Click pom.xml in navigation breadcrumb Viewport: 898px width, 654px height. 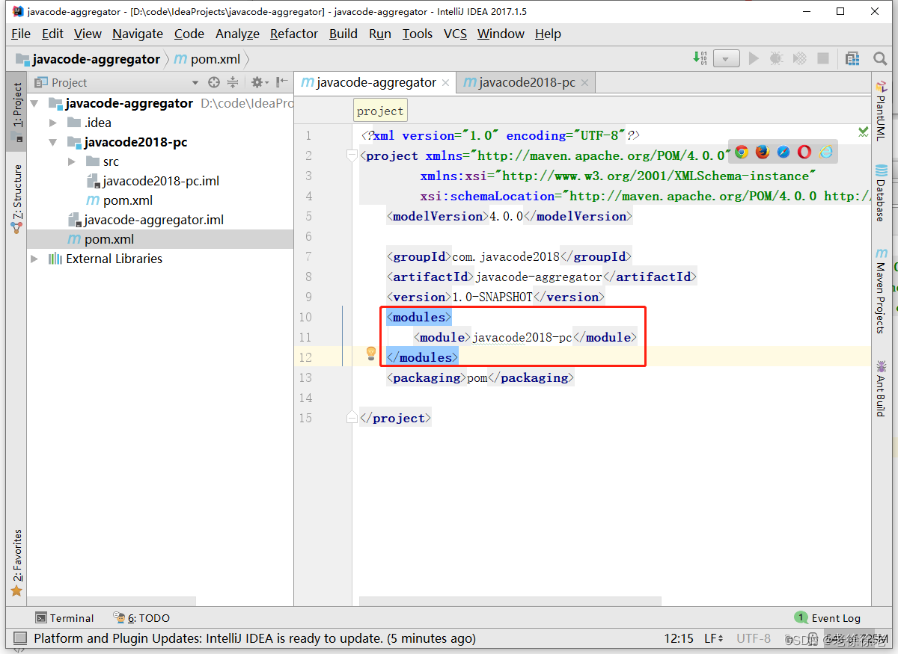[208, 59]
